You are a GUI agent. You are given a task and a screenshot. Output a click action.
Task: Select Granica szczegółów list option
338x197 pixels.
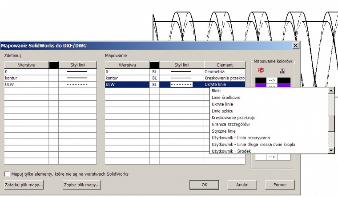(231, 124)
